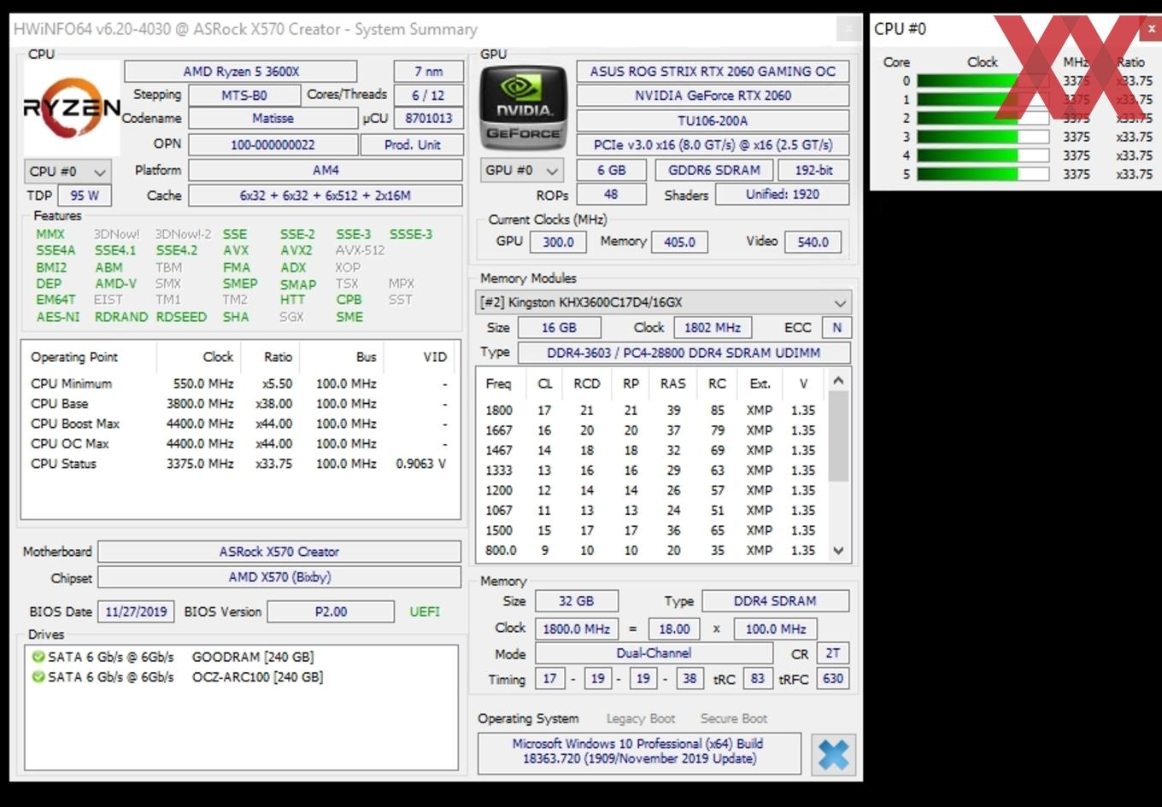Close the System Summary window

(x=848, y=28)
